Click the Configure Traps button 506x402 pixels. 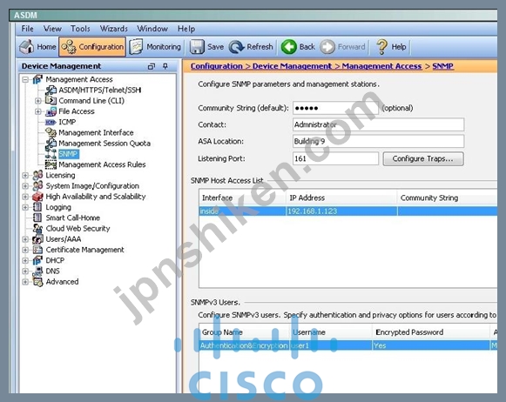point(423,158)
